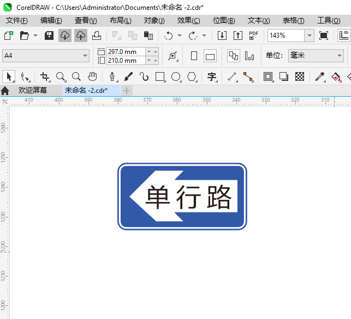Click the home icon beside tabs

tap(5, 91)
